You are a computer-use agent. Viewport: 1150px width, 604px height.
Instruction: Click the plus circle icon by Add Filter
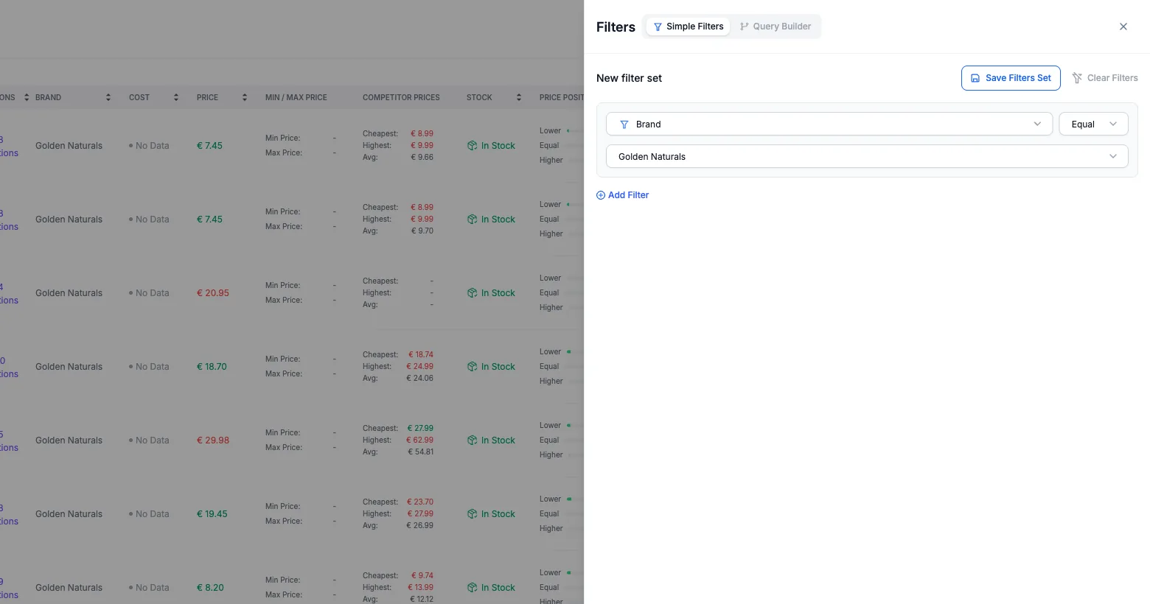click(x=601, y=195)
